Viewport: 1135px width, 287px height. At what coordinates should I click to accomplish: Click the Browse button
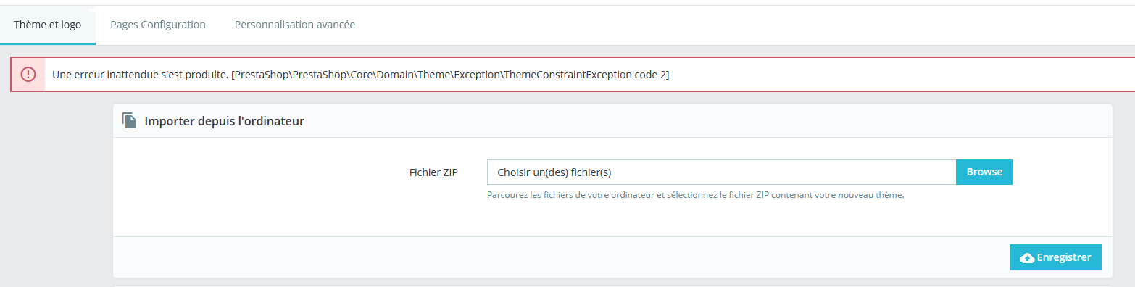pyautogui.click(x=984, y=172)
